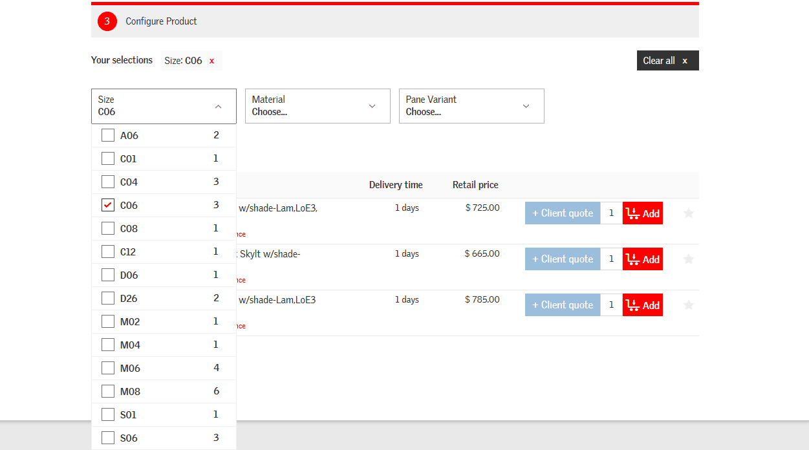Viewport: 809px width, 450px height.
Task: Tick the C08 size checkbox
Action: (108, 228)
